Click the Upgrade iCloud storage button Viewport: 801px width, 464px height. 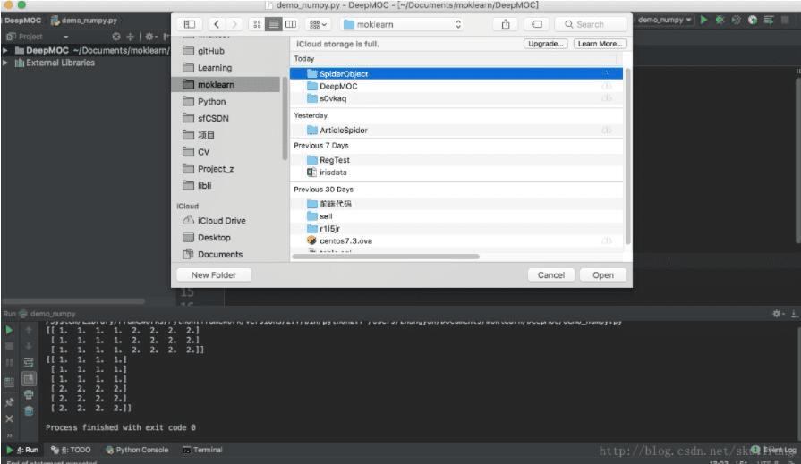click(545, 44)
